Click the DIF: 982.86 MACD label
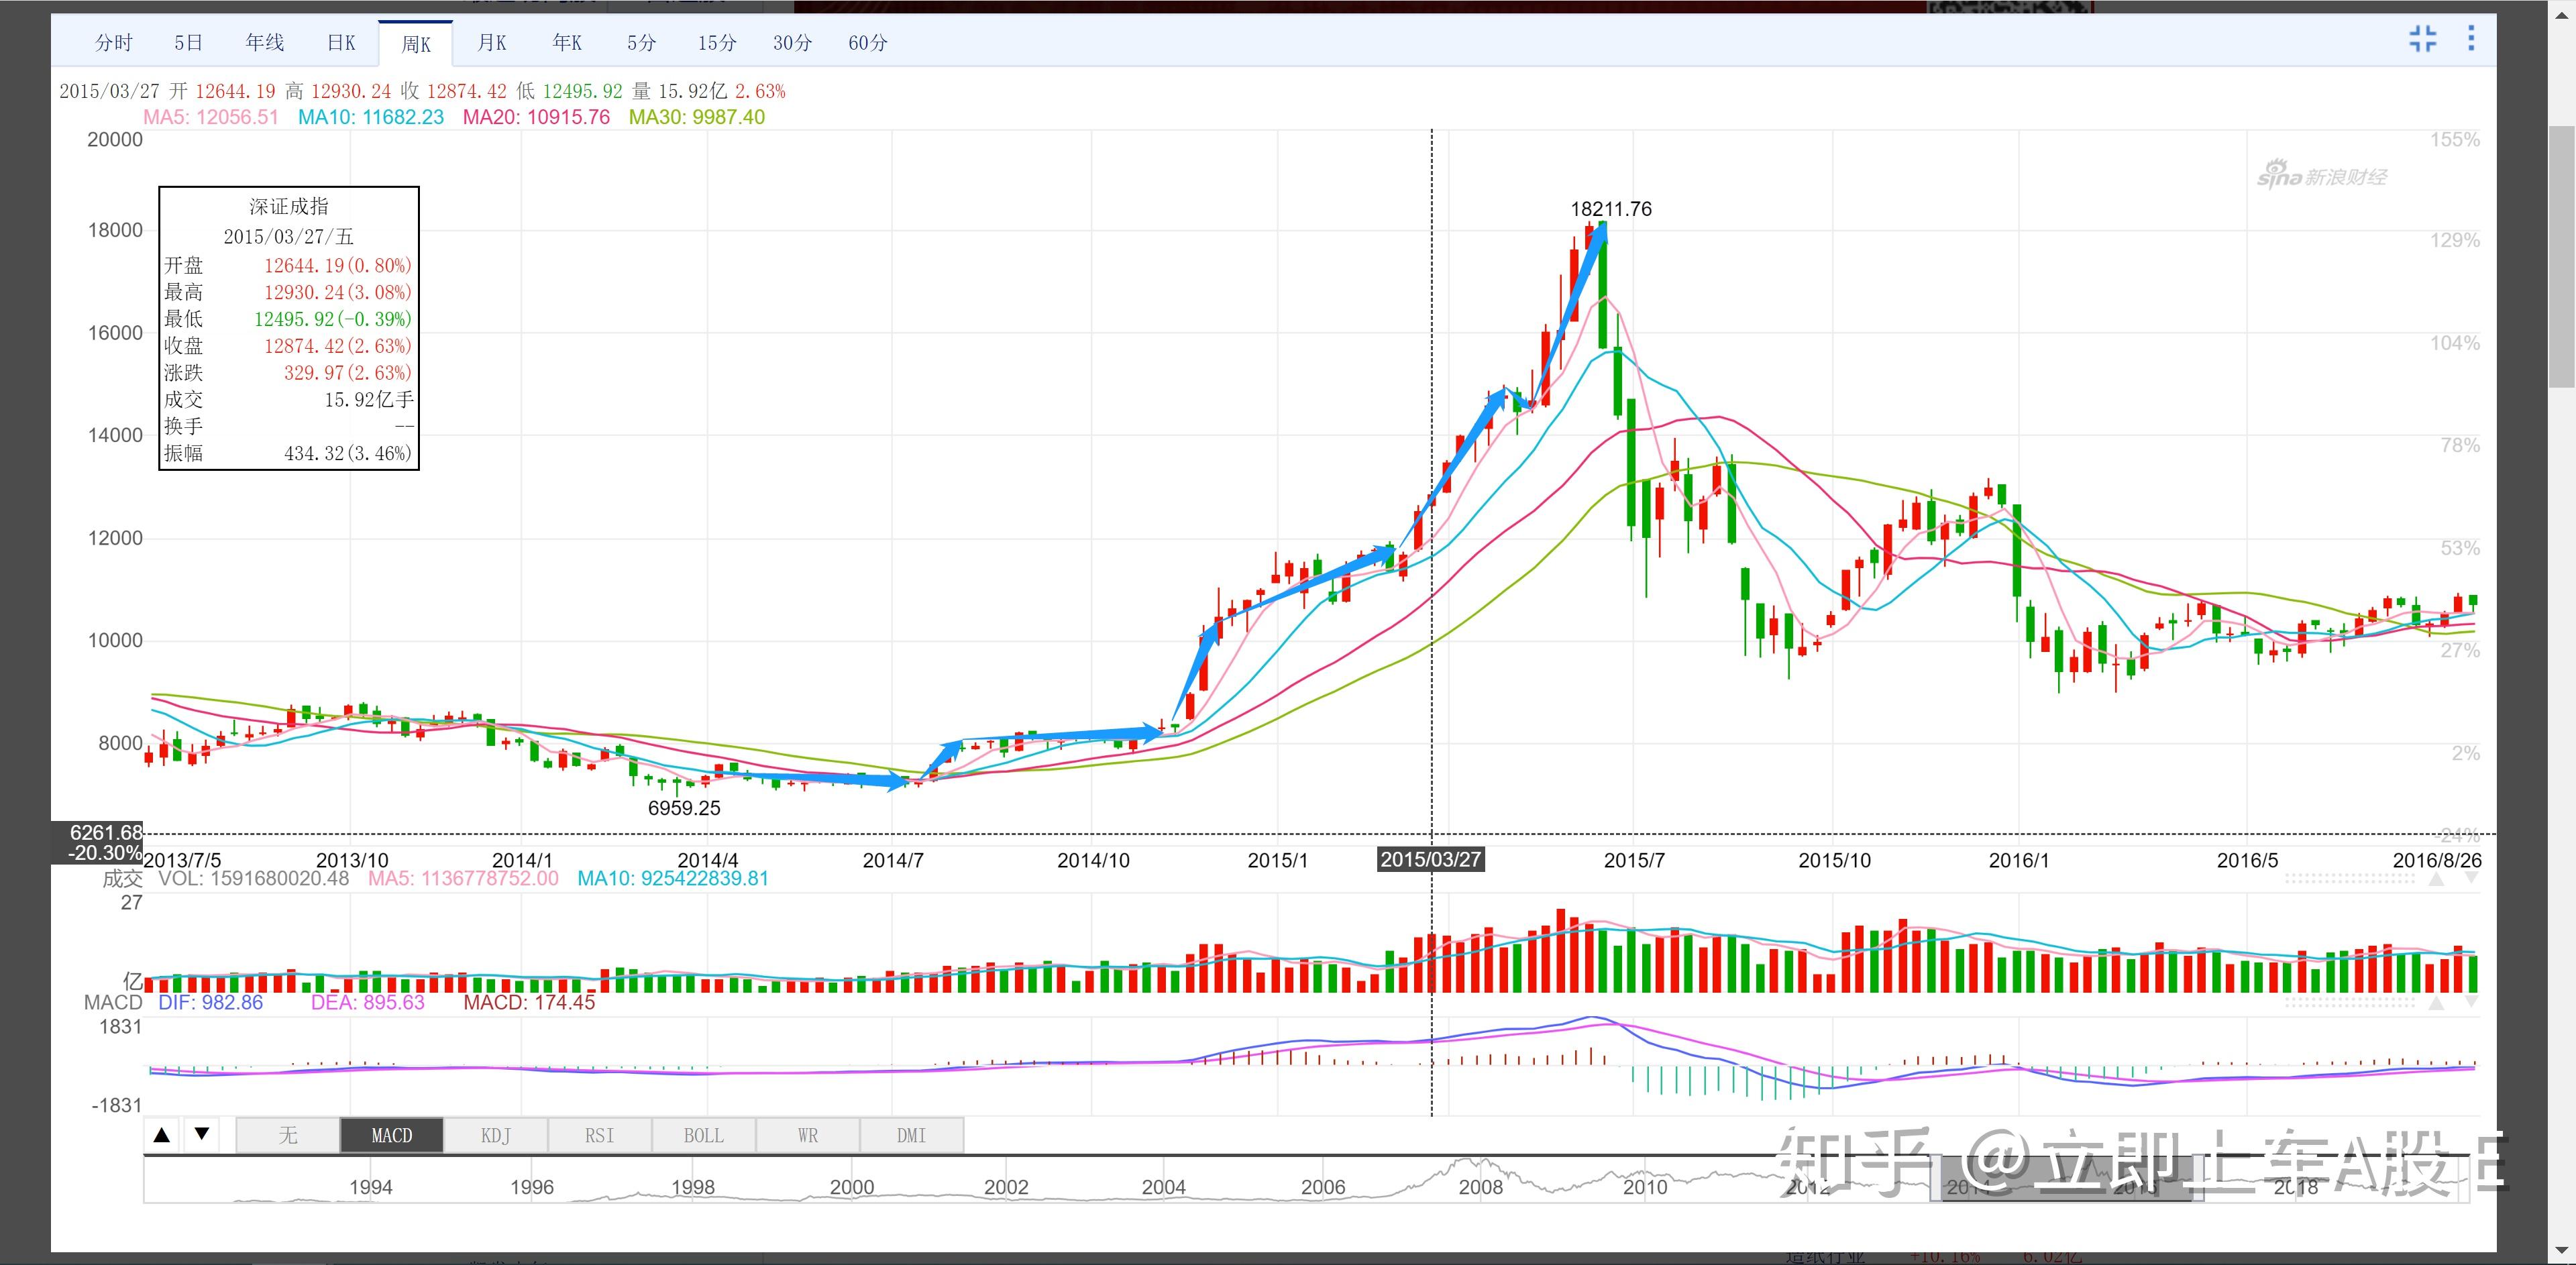This screenshot has width=2576, height=1265. tap(211, 1002)
